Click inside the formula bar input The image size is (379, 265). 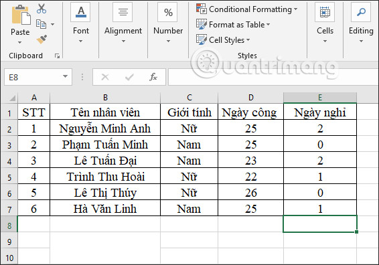pos(273,77)
